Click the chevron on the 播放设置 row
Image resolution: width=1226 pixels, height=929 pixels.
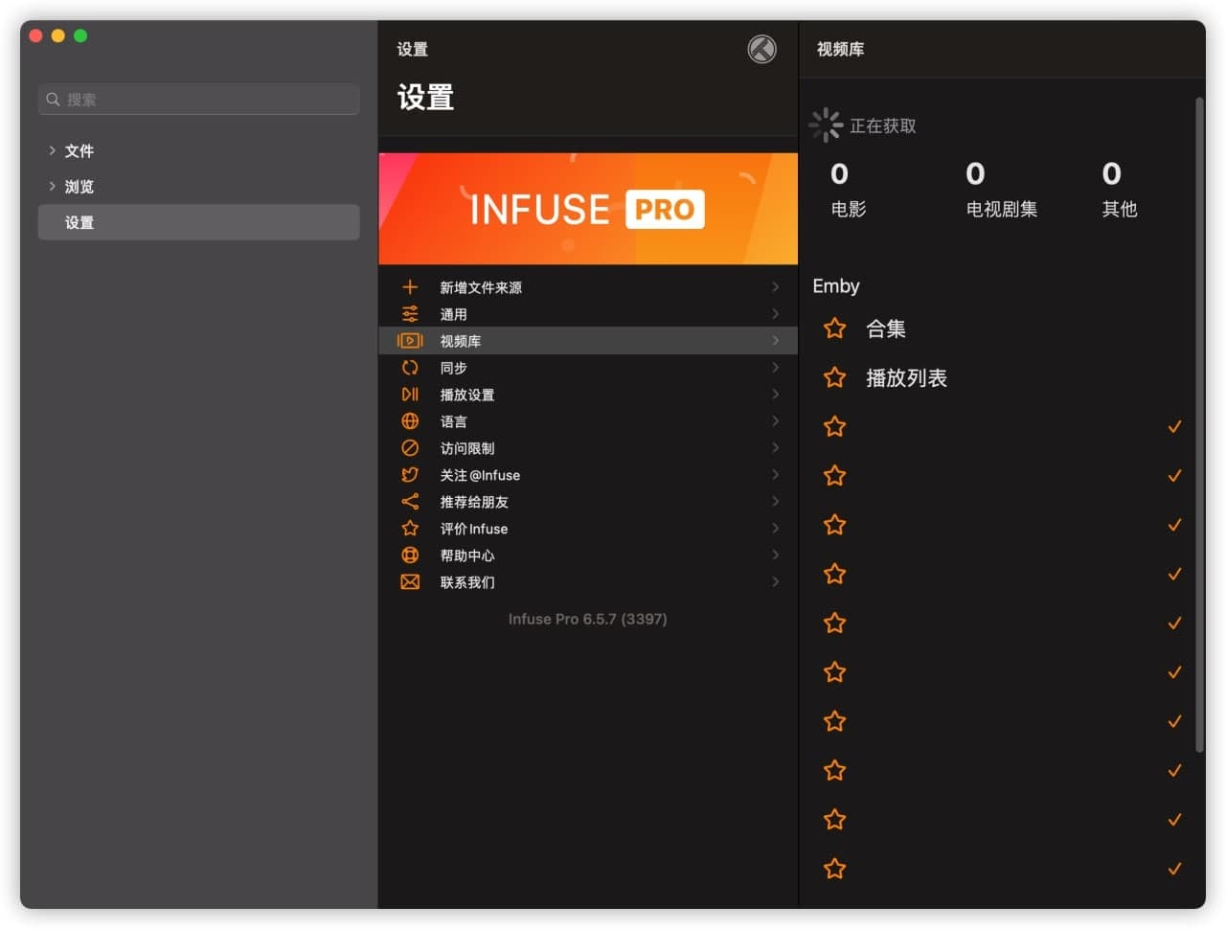[775, 394]
